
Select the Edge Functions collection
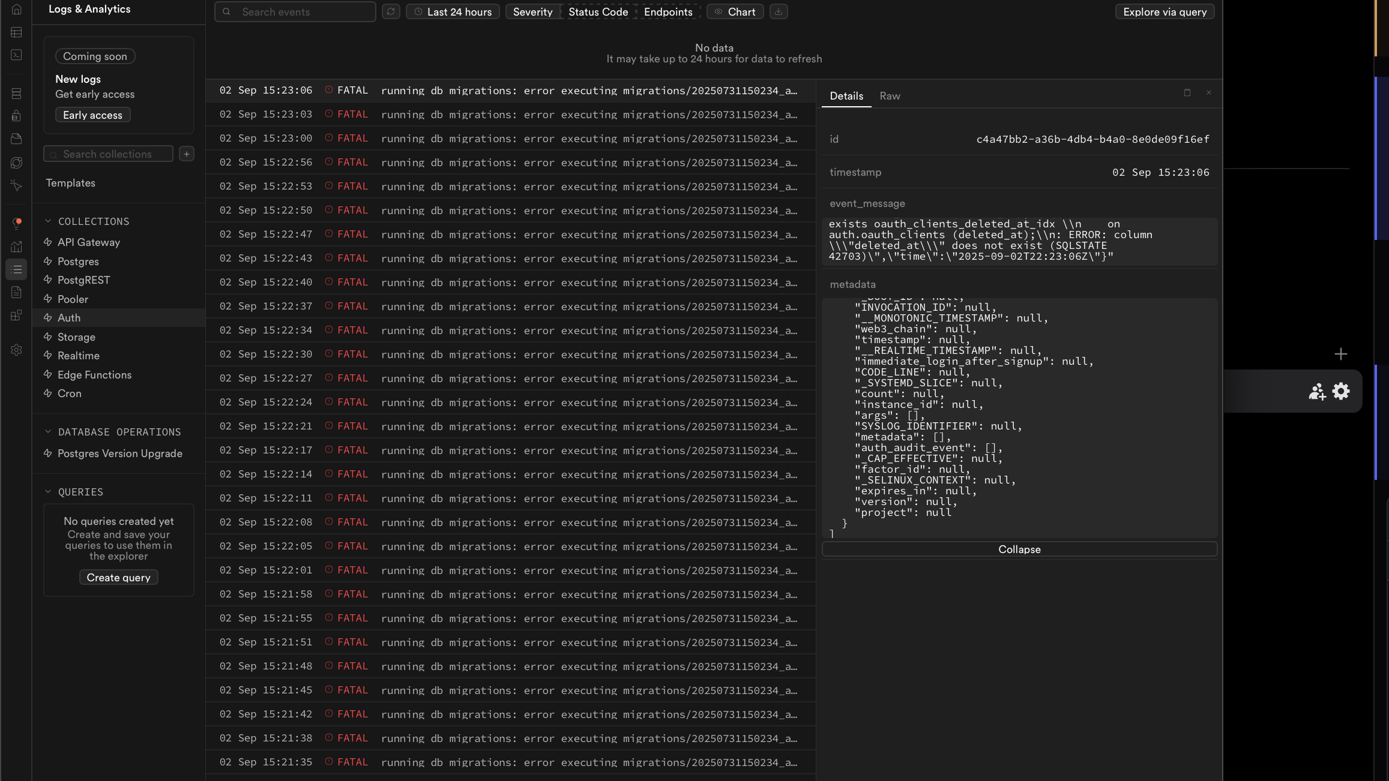tap(94, 375)
